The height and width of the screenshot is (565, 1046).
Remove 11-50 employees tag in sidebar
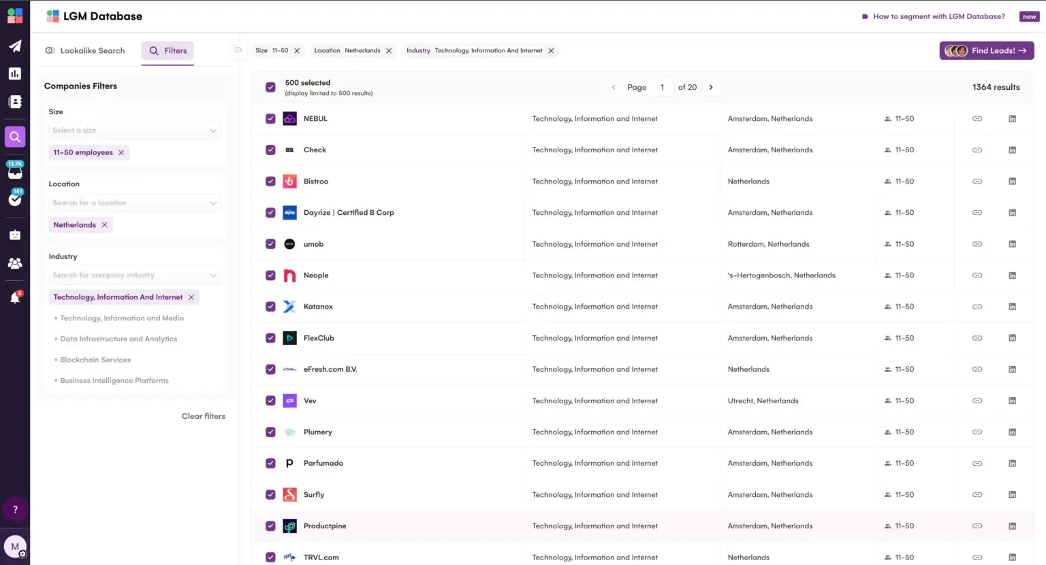coord(121,152)
